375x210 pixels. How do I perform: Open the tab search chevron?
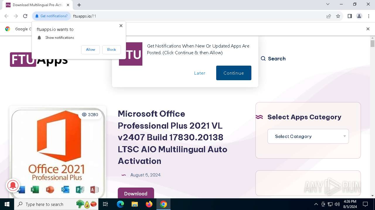(328, 4)
